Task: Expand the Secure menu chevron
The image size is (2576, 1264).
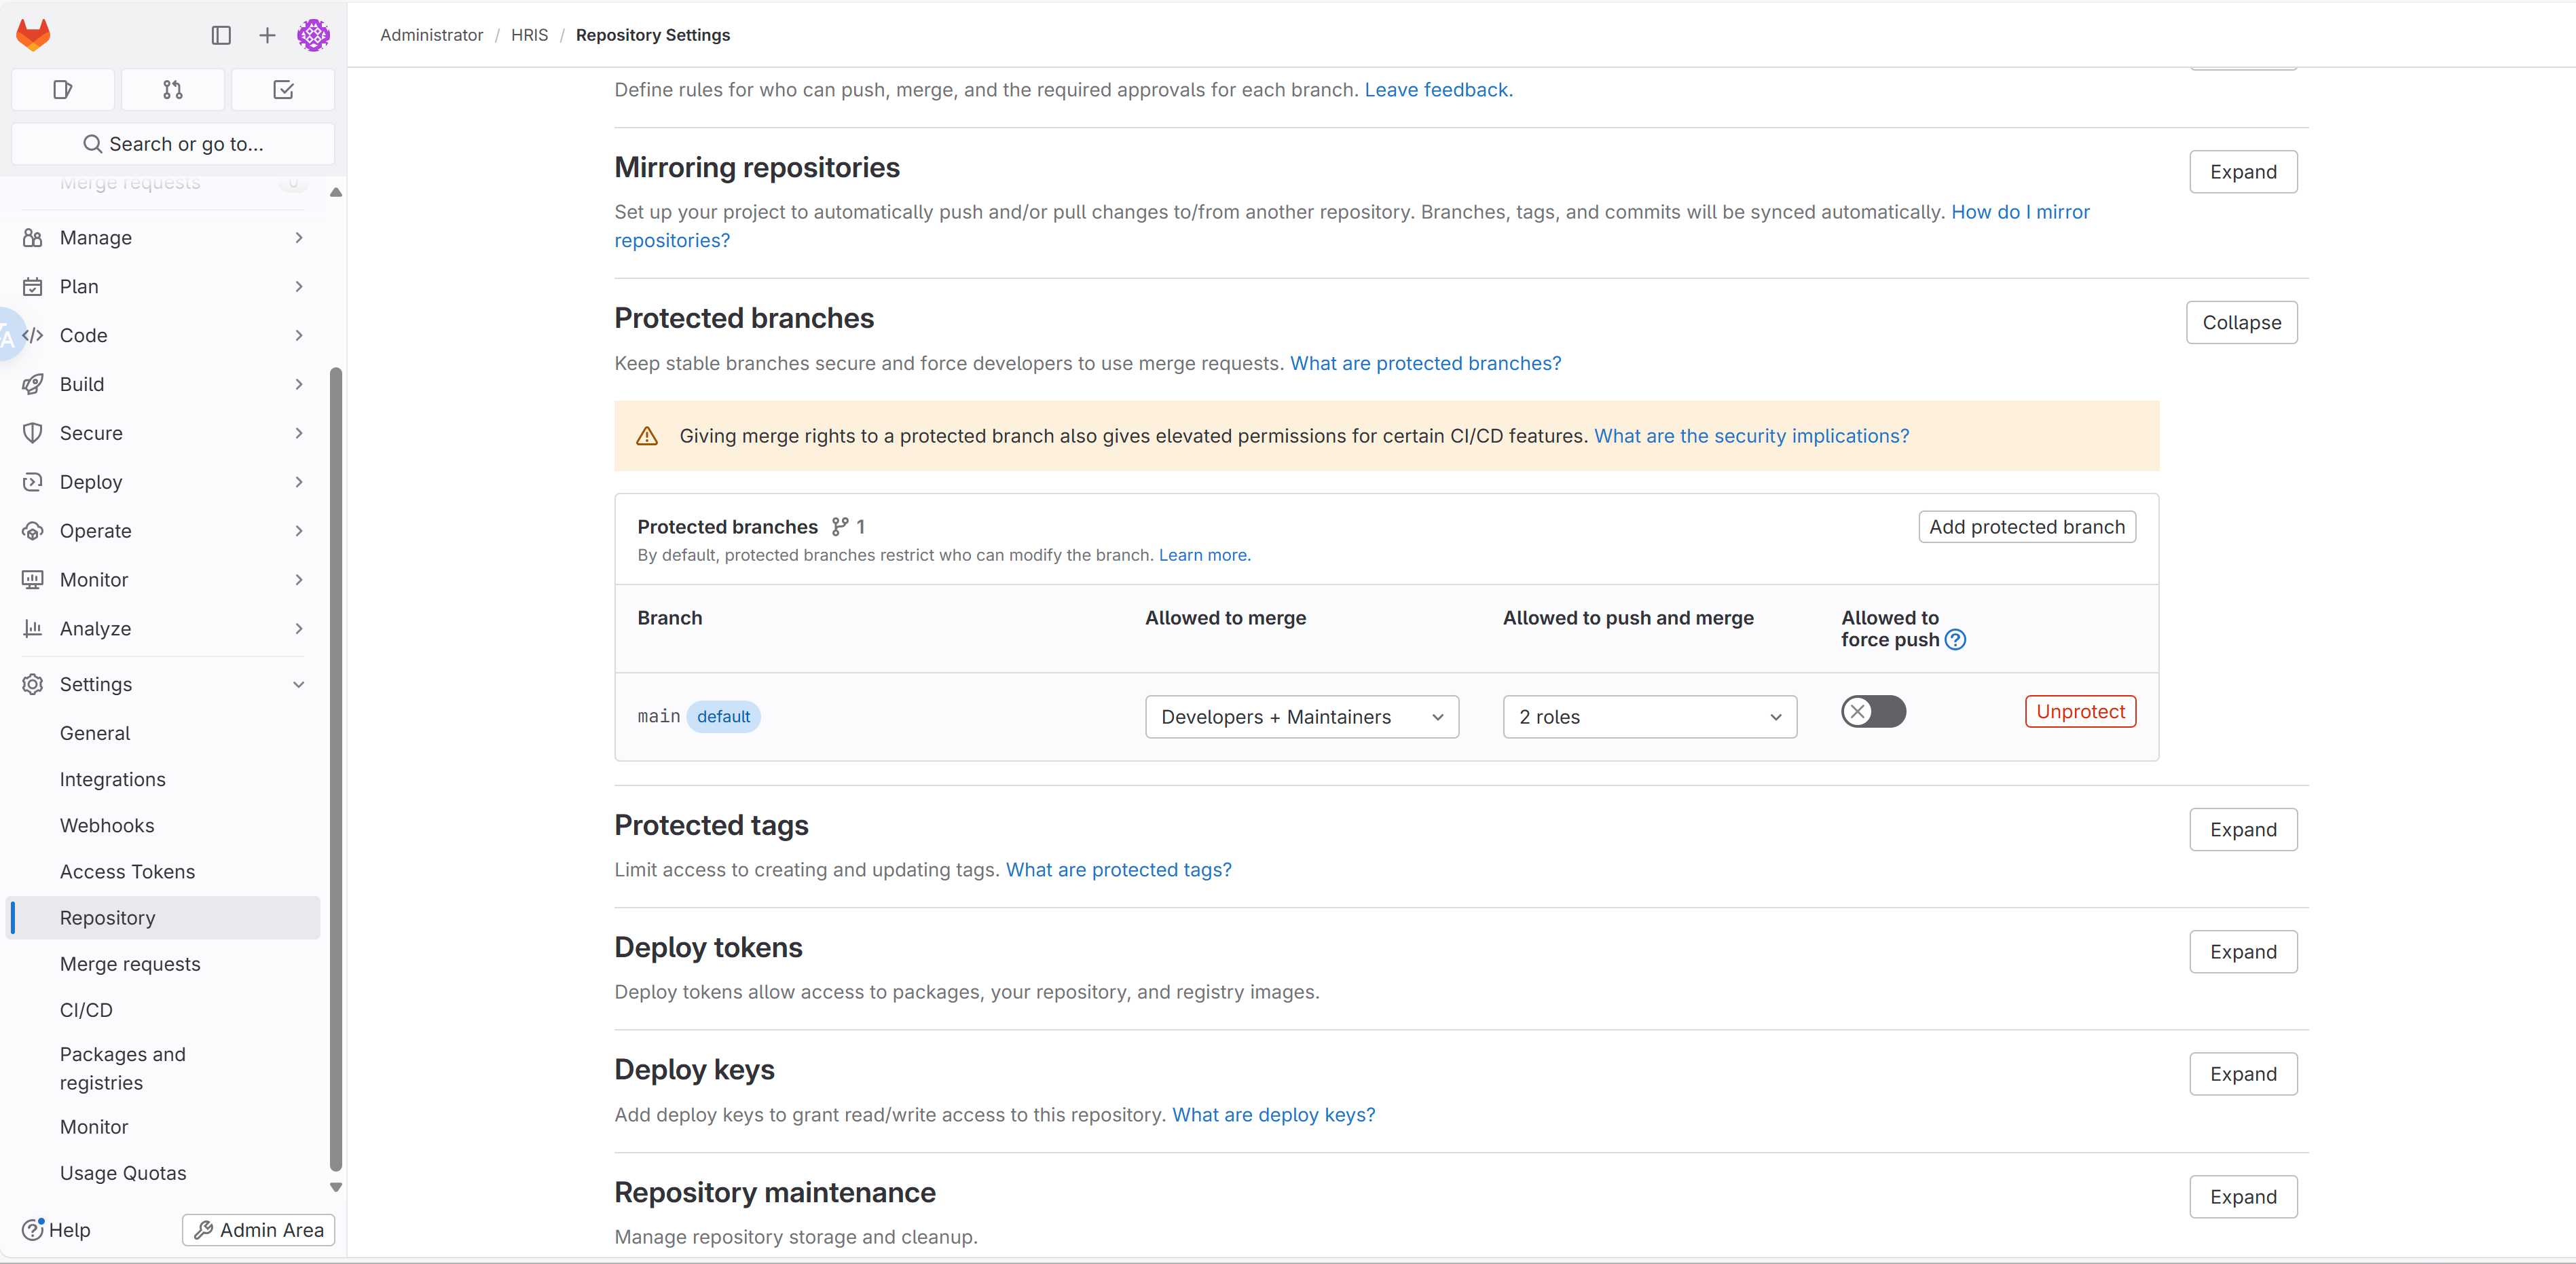Action: 299,433
